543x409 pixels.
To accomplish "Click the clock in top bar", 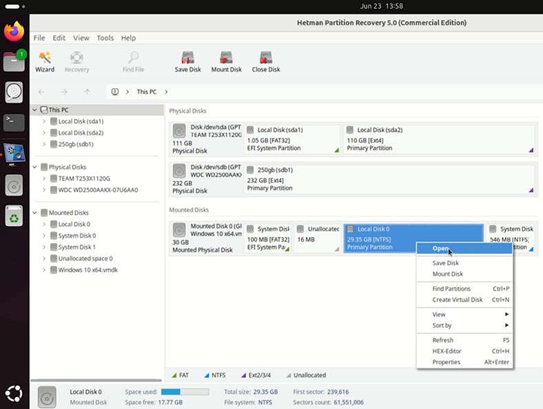I will pyautogui.click(x=381, y=6).
